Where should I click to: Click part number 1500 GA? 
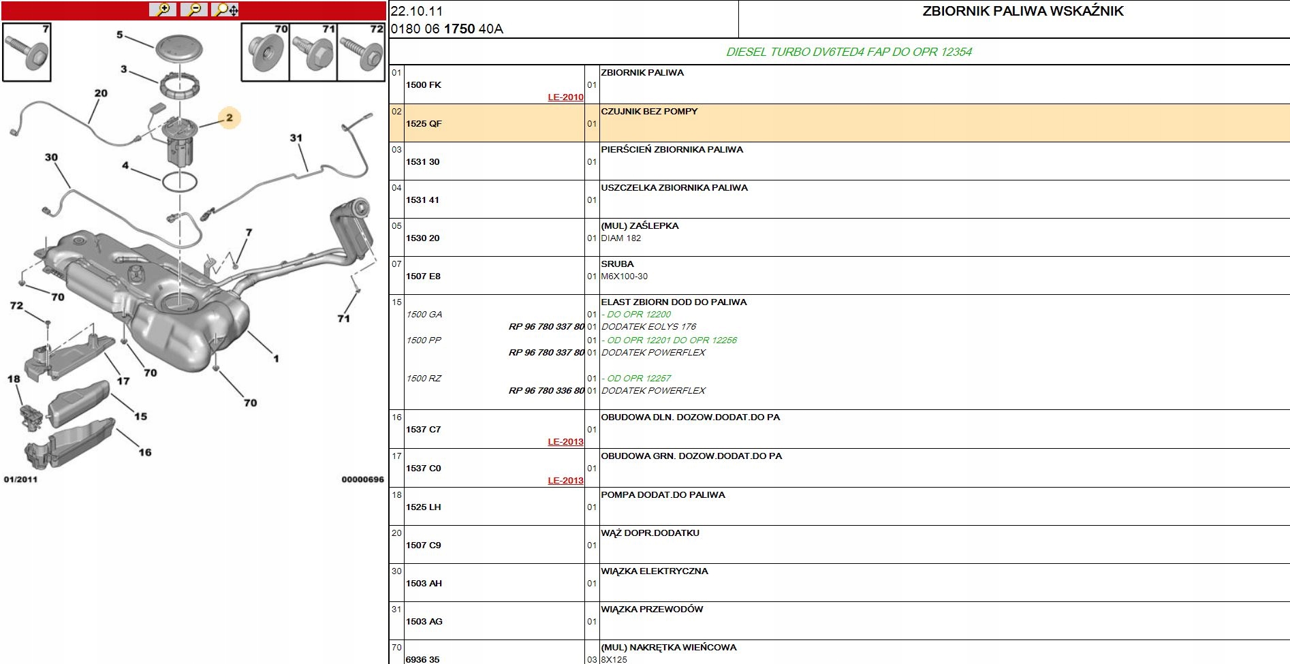pos(424,315)
